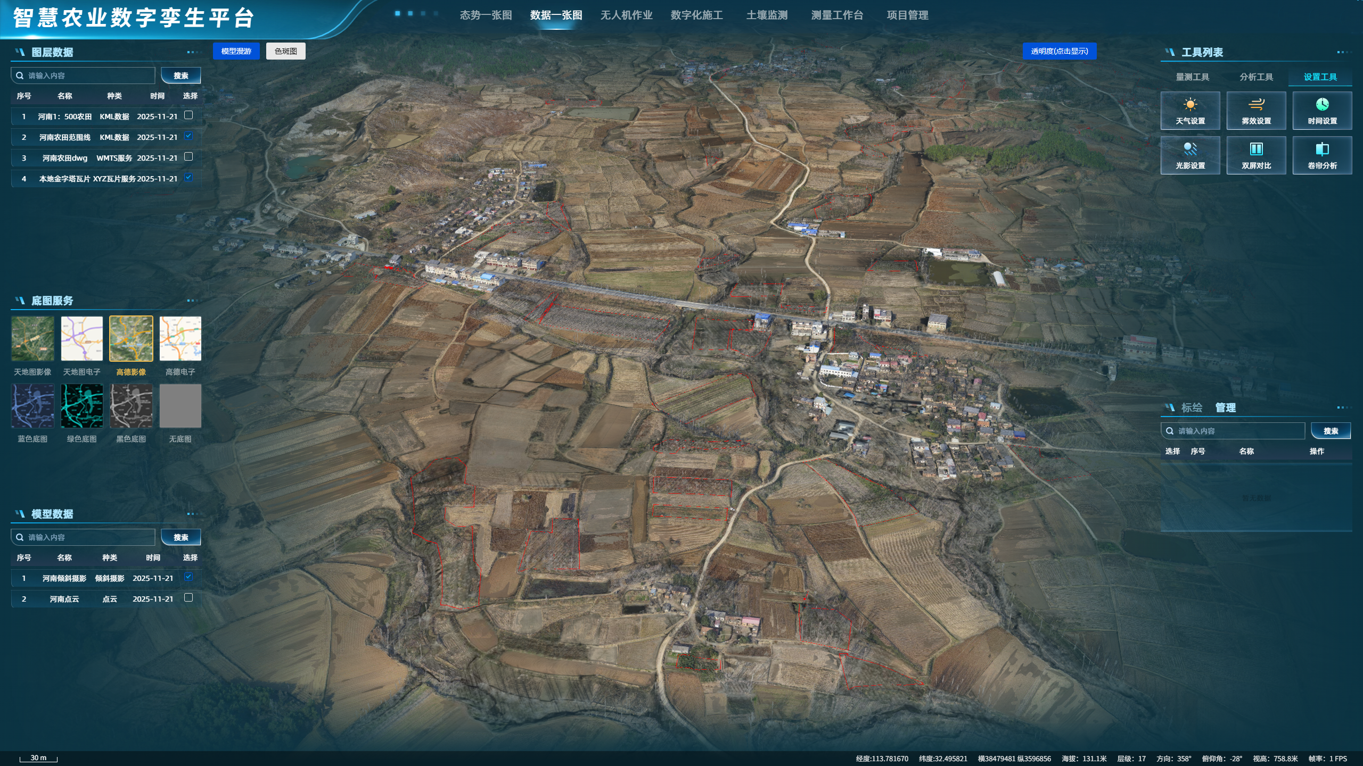Enable 河南点云 model checkbox
The image size is (1363, 766).
click(188, 597)
